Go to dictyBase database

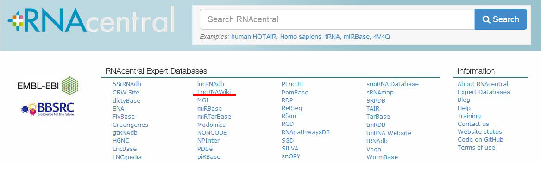click(x=126, y=101)
